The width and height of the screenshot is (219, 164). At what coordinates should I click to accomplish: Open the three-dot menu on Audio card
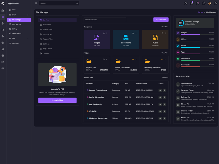165,33
